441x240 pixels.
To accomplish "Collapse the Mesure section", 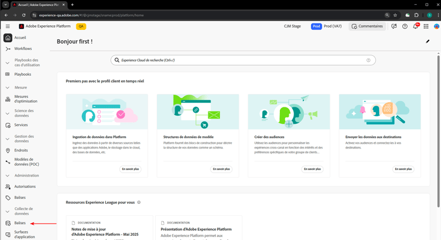I will (x=8, y=87).
